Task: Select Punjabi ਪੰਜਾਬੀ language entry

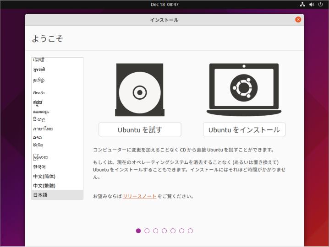Action: (57, 60)
